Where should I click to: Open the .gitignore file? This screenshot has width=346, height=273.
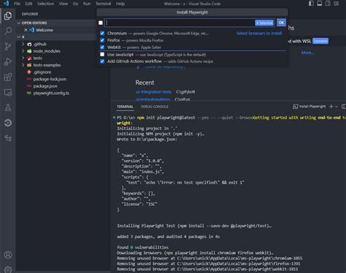[x=42, y=72]
